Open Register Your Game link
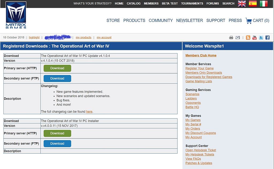274x169 pixels. pos(200,68)
